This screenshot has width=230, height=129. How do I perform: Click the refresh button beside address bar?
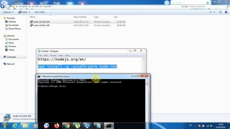coord(186,6)
